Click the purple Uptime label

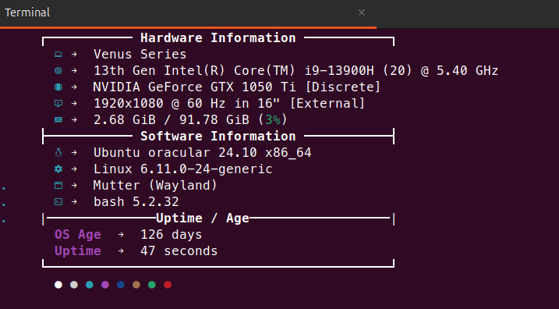tap(78, 251)
